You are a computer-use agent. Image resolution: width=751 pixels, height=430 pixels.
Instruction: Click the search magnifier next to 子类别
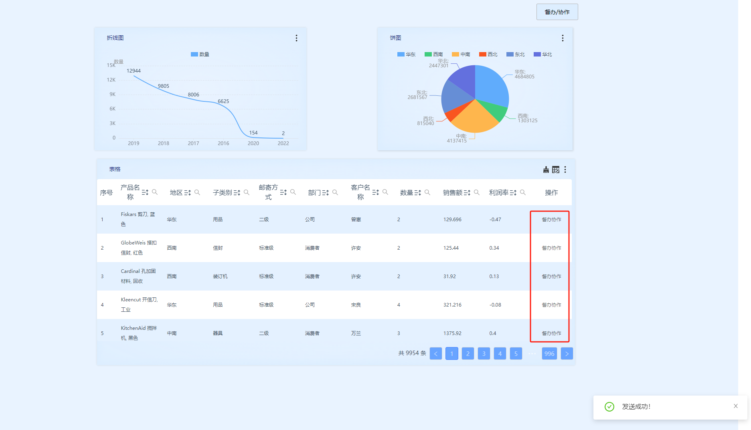(247, 193)
